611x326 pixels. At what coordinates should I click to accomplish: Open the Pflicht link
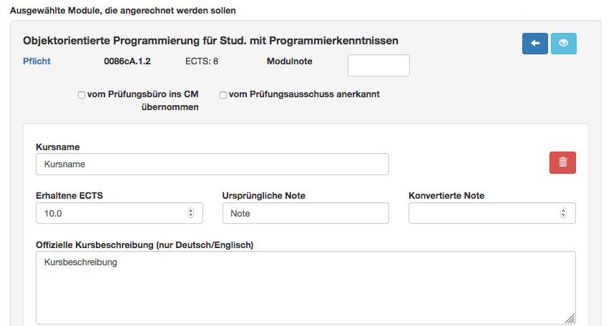click(36, 61)
